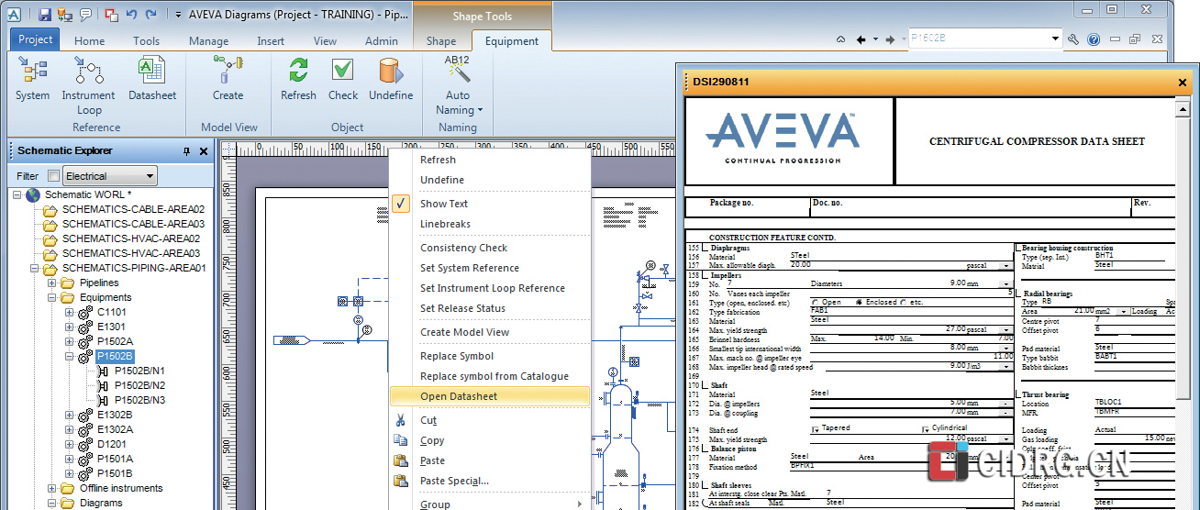Expand the Pipelines folder

coord(52,283)
